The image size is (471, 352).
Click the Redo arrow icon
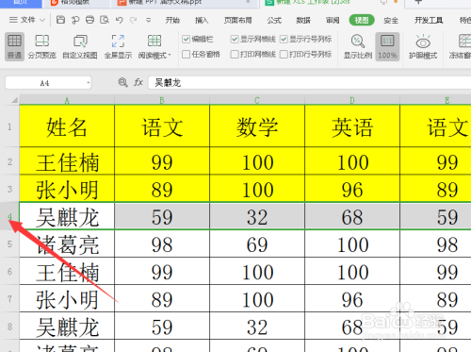coord(134,20)
